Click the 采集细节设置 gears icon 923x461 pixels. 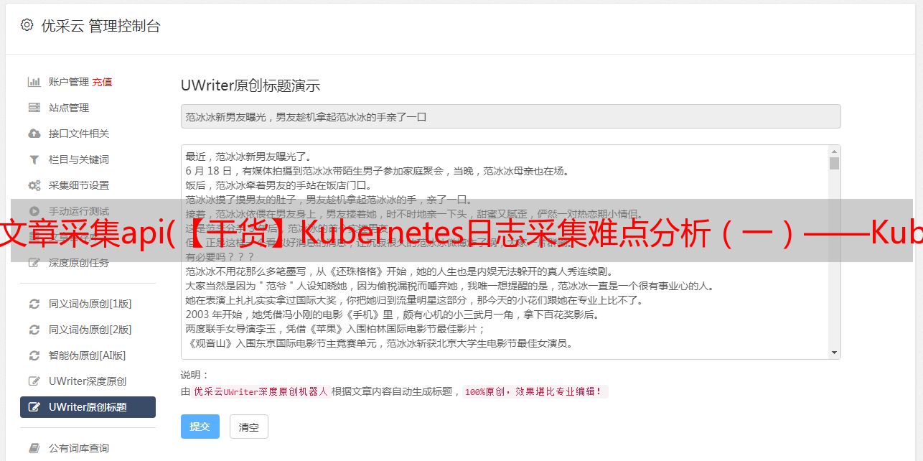34,185
